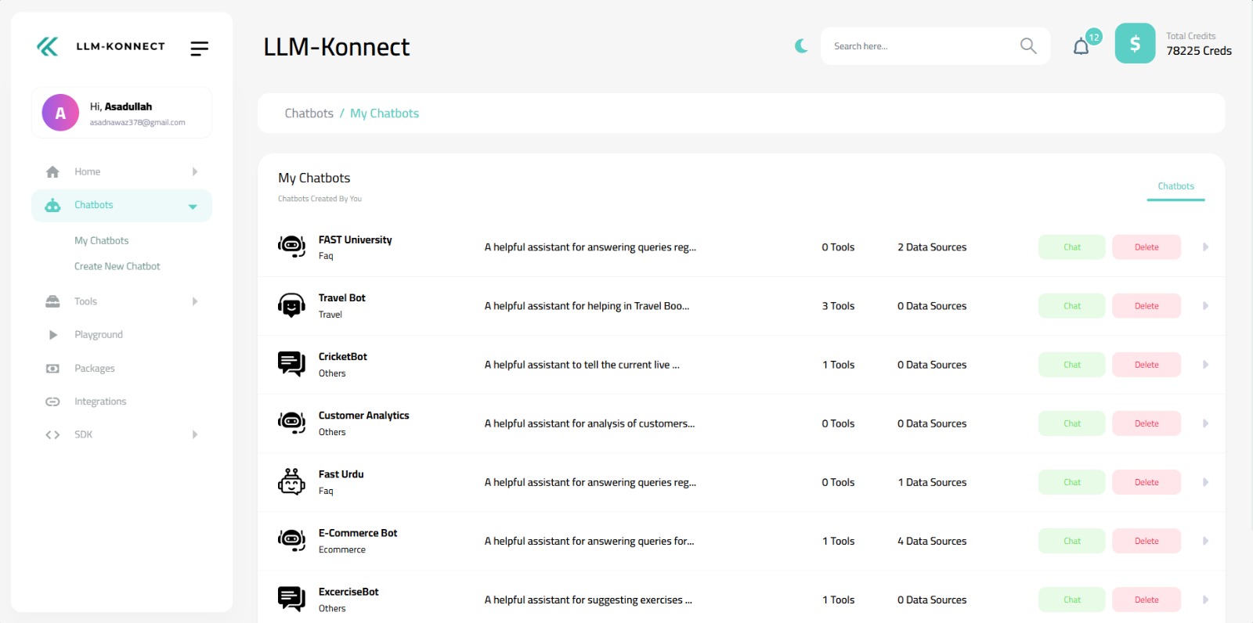Click the Fast Urdu robot icon
Viewport: 1253px width, 623px height.
click(x=291, y=482)
